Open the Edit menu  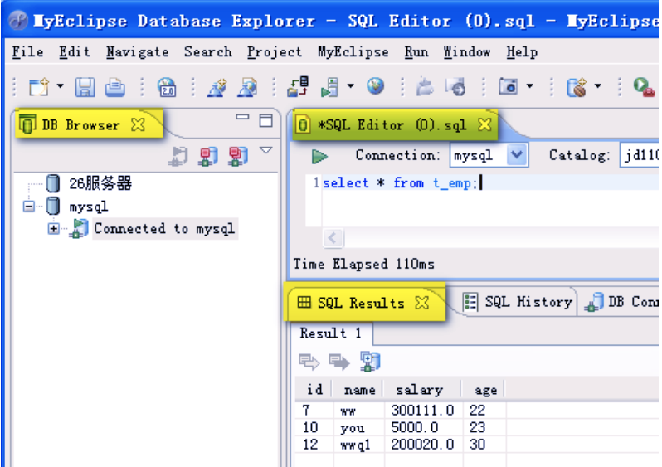[75, 52]
